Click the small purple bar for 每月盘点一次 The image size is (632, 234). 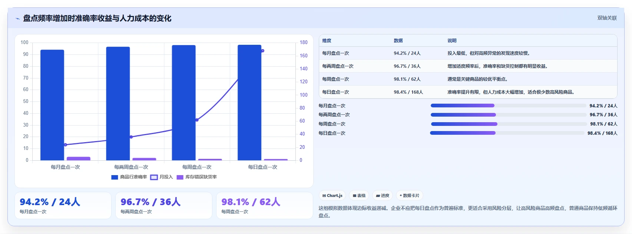[79, 158]
